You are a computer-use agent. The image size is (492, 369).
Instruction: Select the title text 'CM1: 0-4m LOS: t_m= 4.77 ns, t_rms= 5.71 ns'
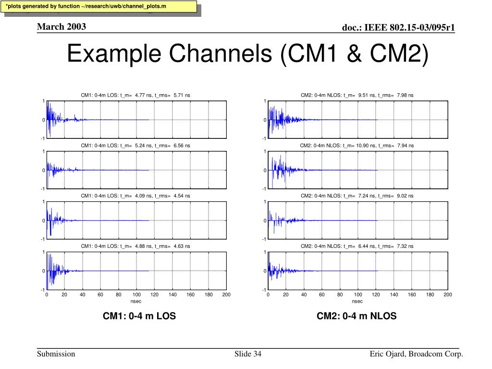coord(135,95)
